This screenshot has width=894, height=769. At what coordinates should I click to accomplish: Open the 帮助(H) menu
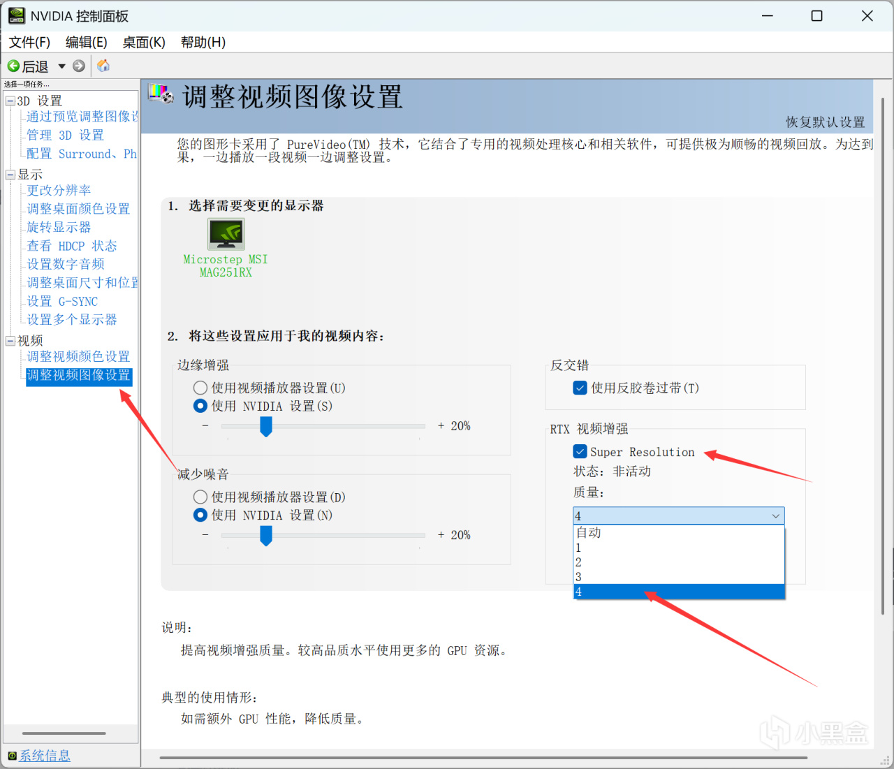[x=203, y=42]
